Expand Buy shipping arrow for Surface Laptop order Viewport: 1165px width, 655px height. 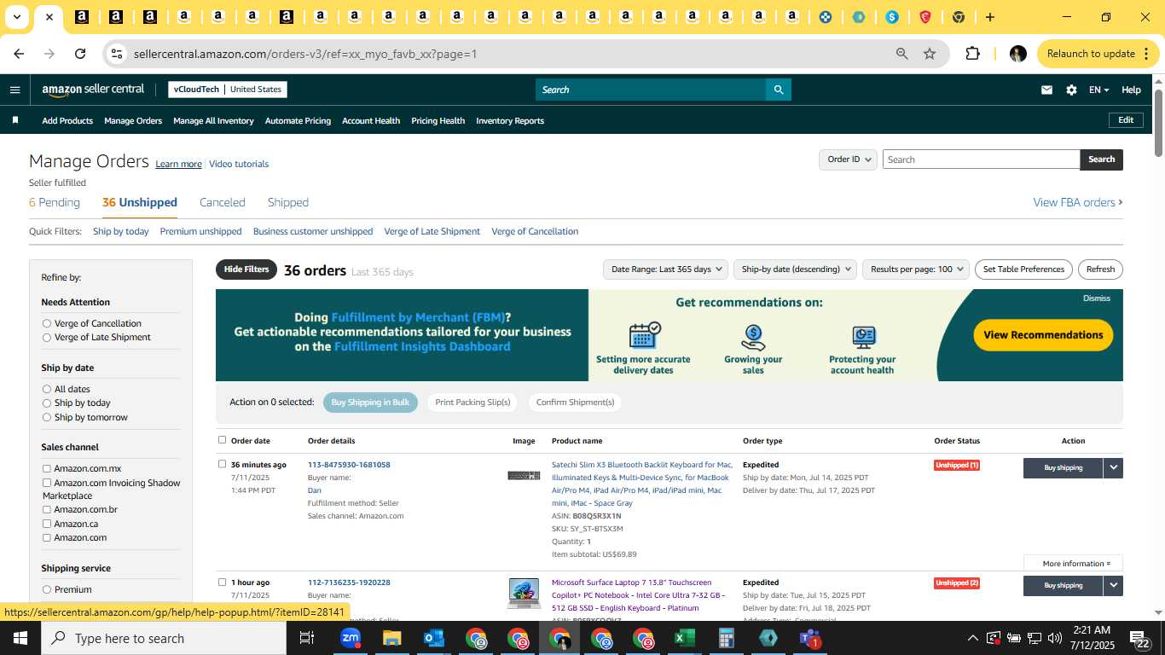1113,585
